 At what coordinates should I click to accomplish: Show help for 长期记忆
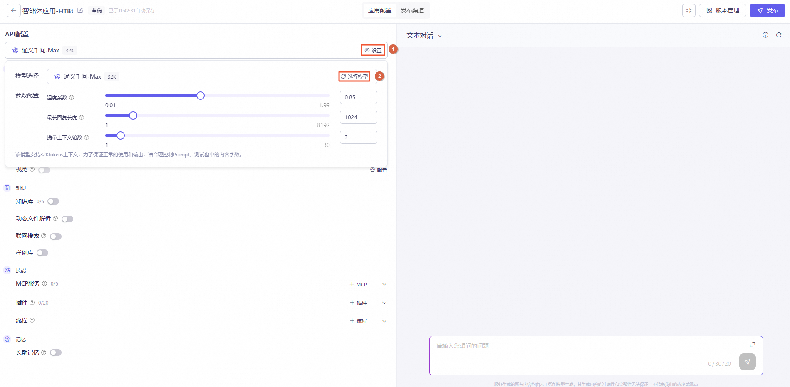tap(44, 352)
